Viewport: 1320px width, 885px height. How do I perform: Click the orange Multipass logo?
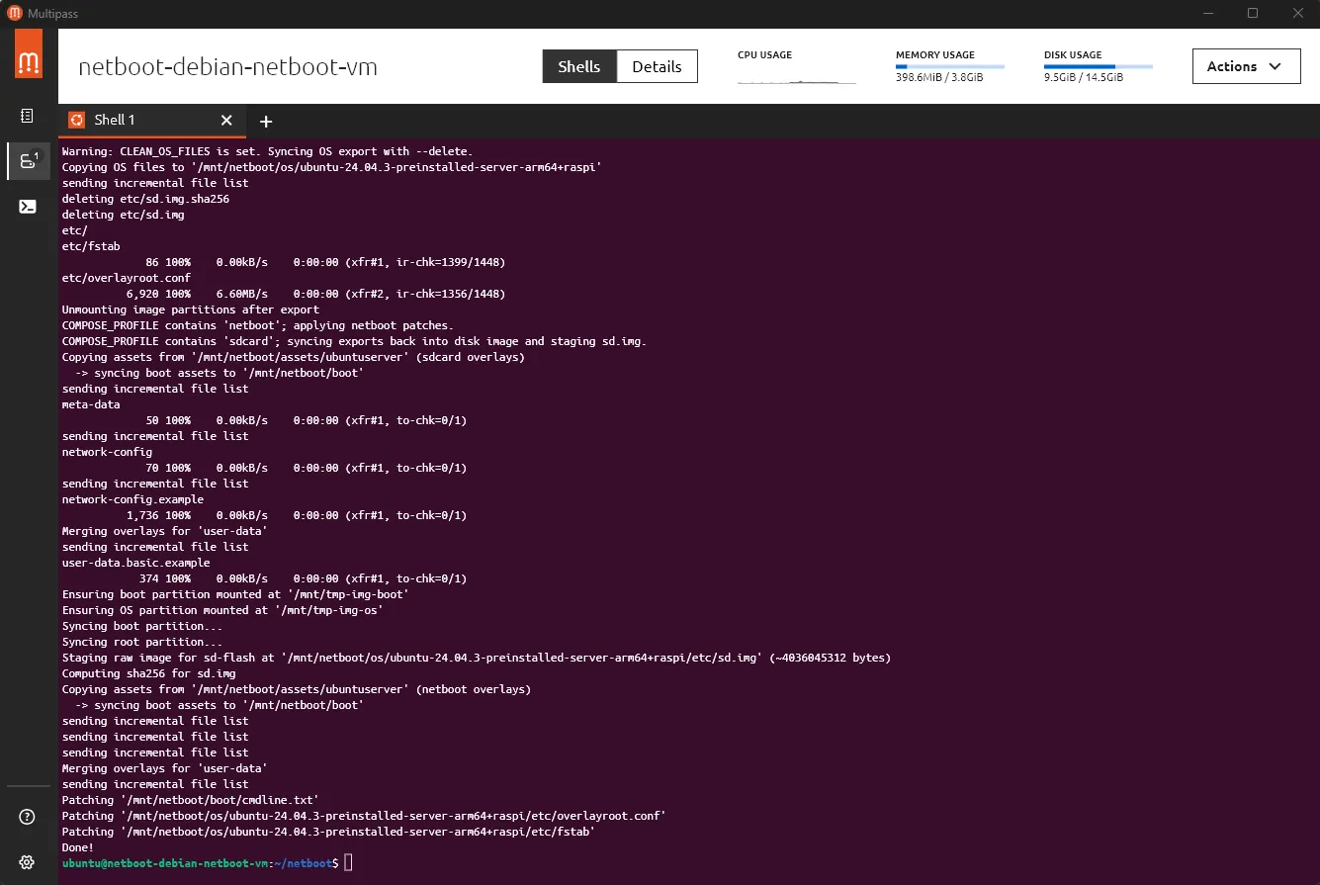[27, 54]
